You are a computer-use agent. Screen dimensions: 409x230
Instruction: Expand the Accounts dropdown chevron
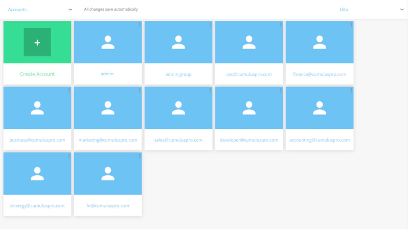(70, 10)
